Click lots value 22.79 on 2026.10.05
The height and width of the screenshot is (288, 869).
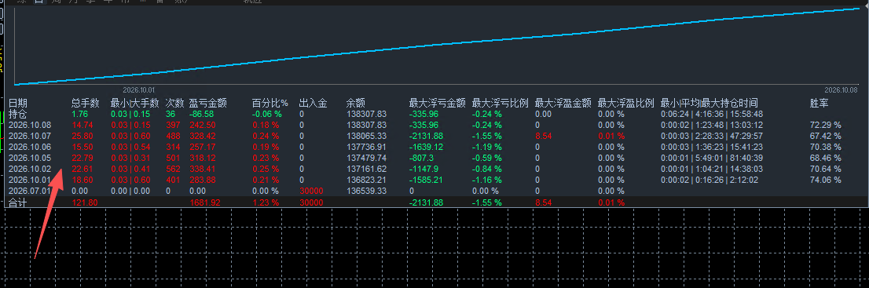pos(82,158)
